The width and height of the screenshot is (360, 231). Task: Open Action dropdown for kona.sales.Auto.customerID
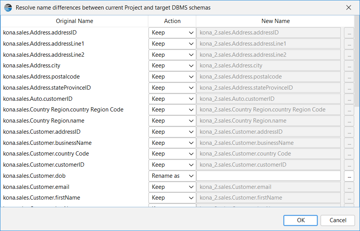point(172,98)
